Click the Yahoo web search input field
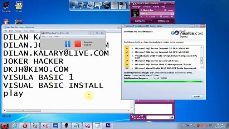 tap(158, 117)
